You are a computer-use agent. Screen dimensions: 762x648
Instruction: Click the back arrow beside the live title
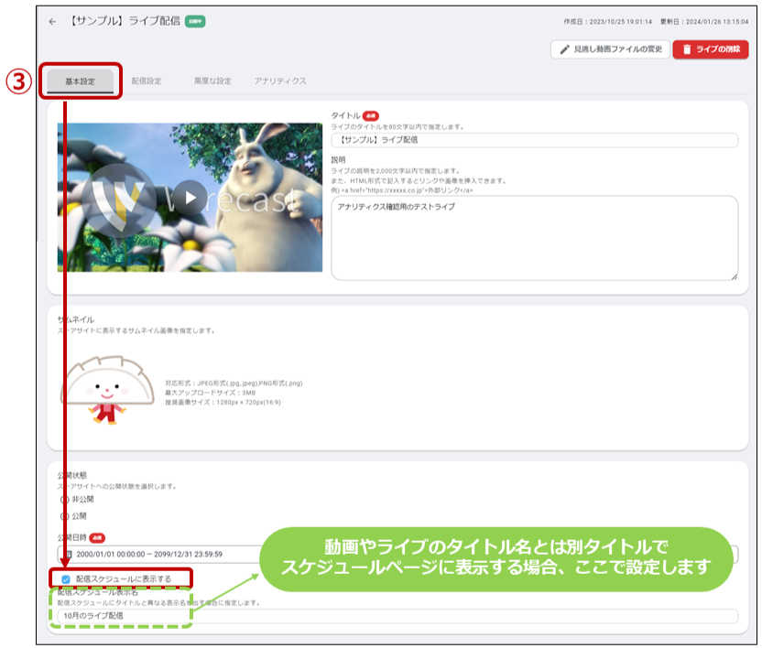[x=52, y=21]
